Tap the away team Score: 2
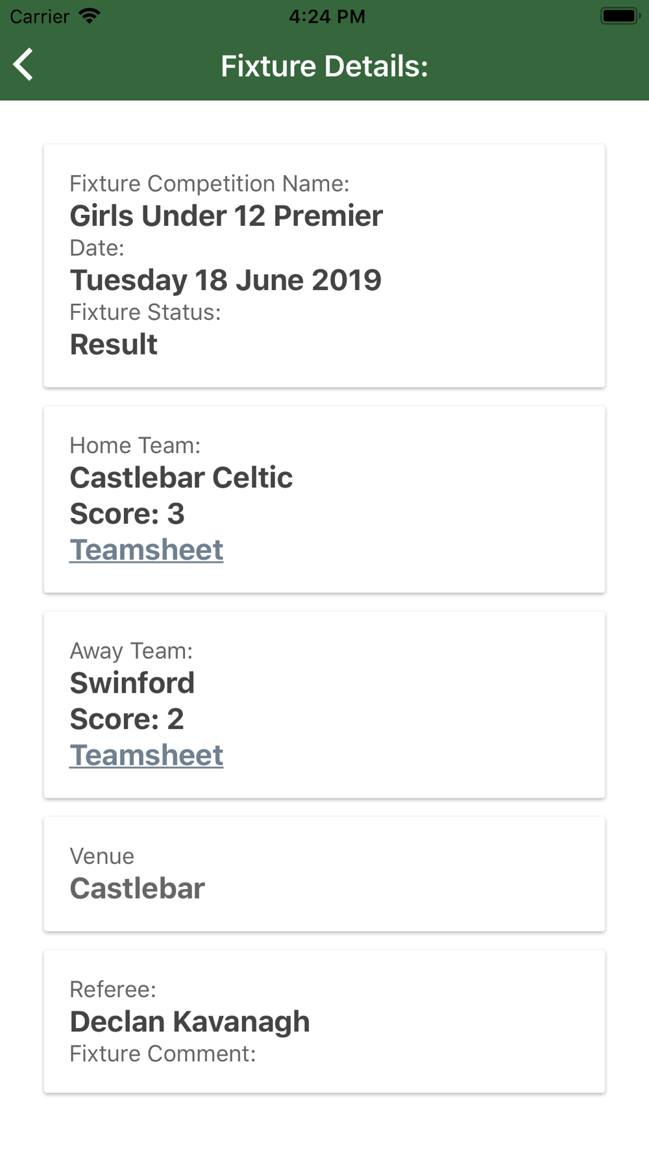This screenshot has height=1154, width=649. tap(127, 719)
